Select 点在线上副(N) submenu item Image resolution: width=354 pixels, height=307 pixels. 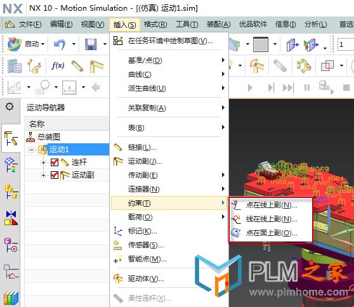pyautogui.click(x=271, y=205)
